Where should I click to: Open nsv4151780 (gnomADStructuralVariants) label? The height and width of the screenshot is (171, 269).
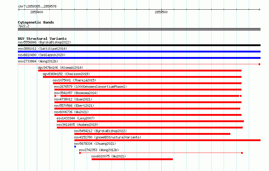point(108,137)
